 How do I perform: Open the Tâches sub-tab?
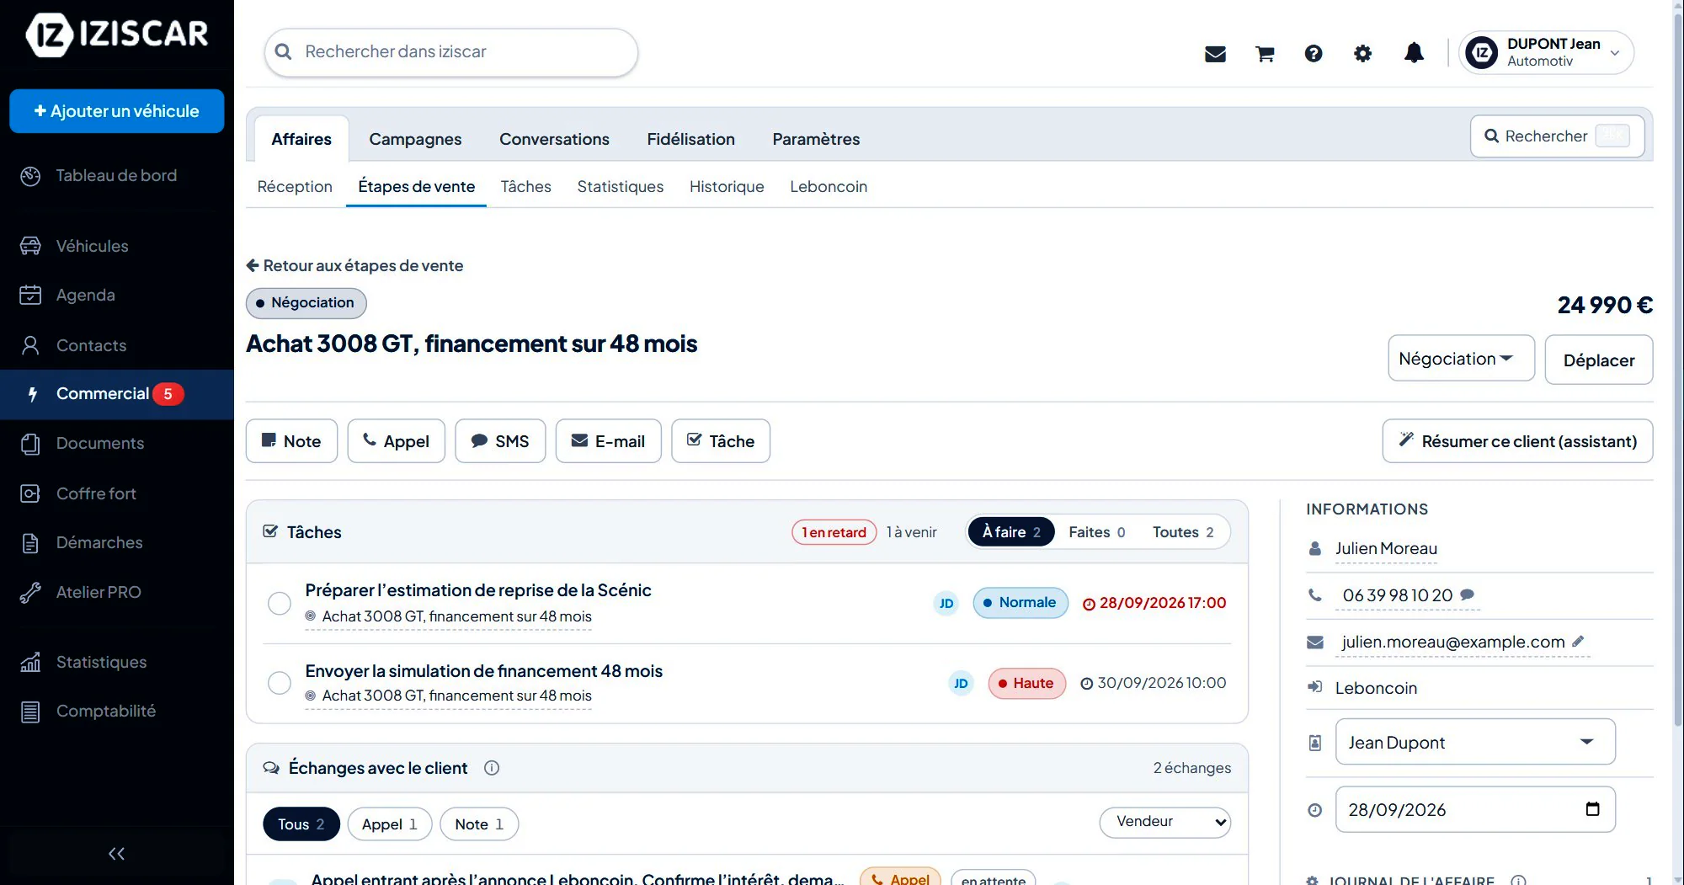[x=525, y=187]
